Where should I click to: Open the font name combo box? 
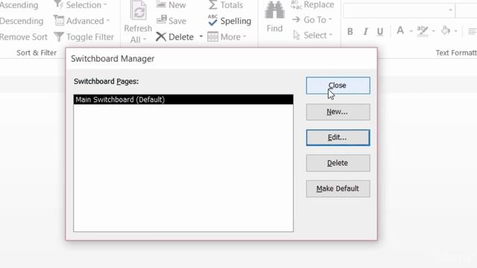[399, 10]
